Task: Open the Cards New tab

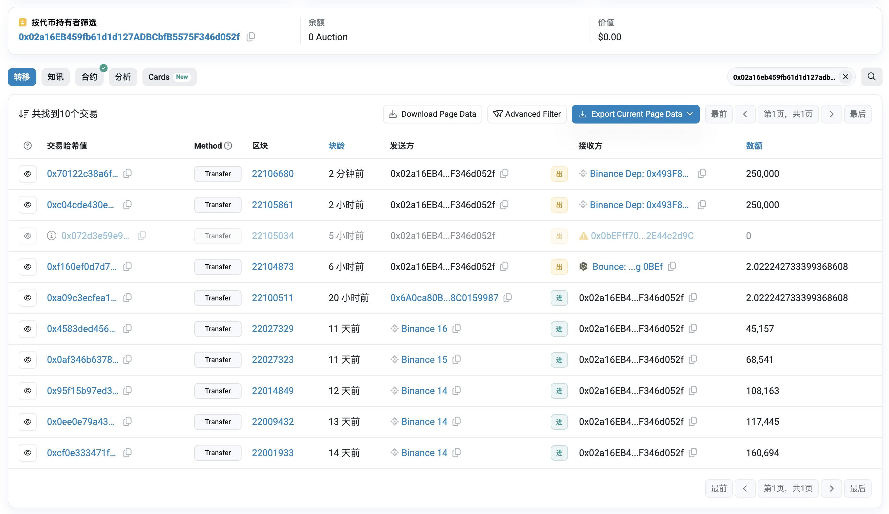Action: click(x=169, y=77)
